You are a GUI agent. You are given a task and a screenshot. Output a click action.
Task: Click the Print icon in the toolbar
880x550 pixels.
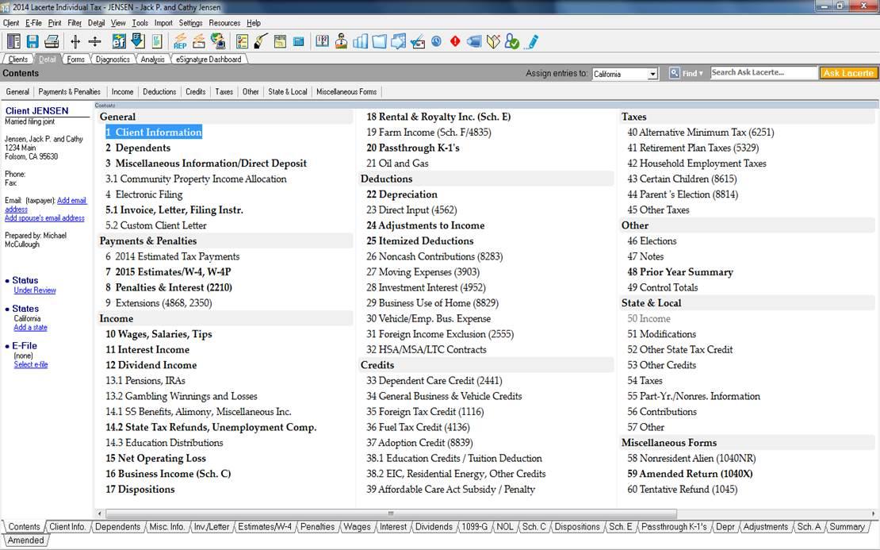tap(52, 41)
